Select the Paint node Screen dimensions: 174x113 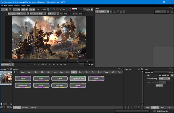96,78
